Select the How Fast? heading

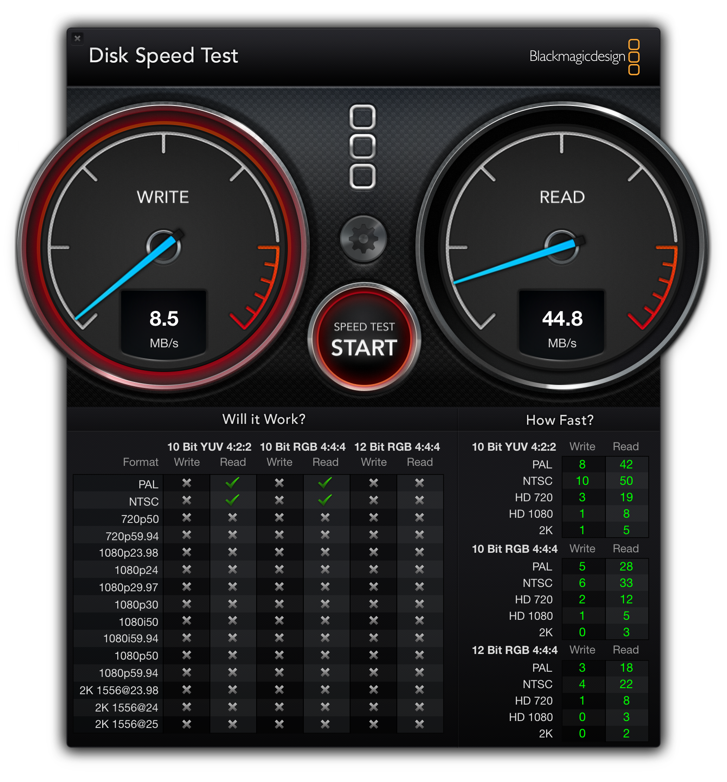tap(560, 420)
